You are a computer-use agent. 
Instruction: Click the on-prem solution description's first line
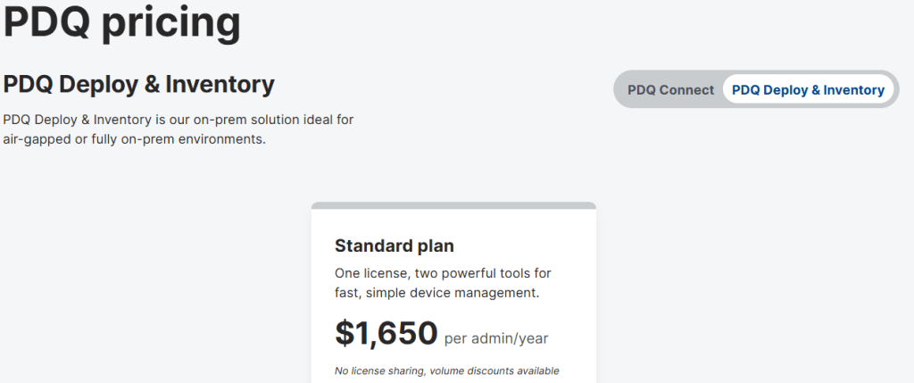pos(179,120)
